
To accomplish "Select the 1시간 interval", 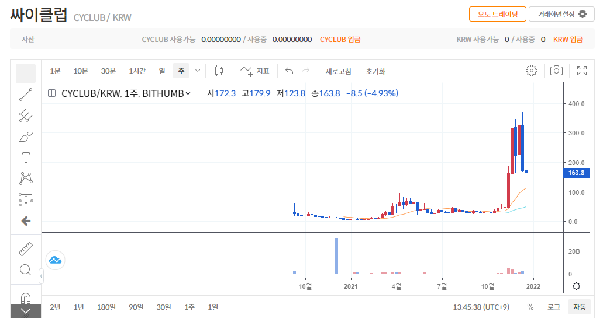I will click(137, 71).
